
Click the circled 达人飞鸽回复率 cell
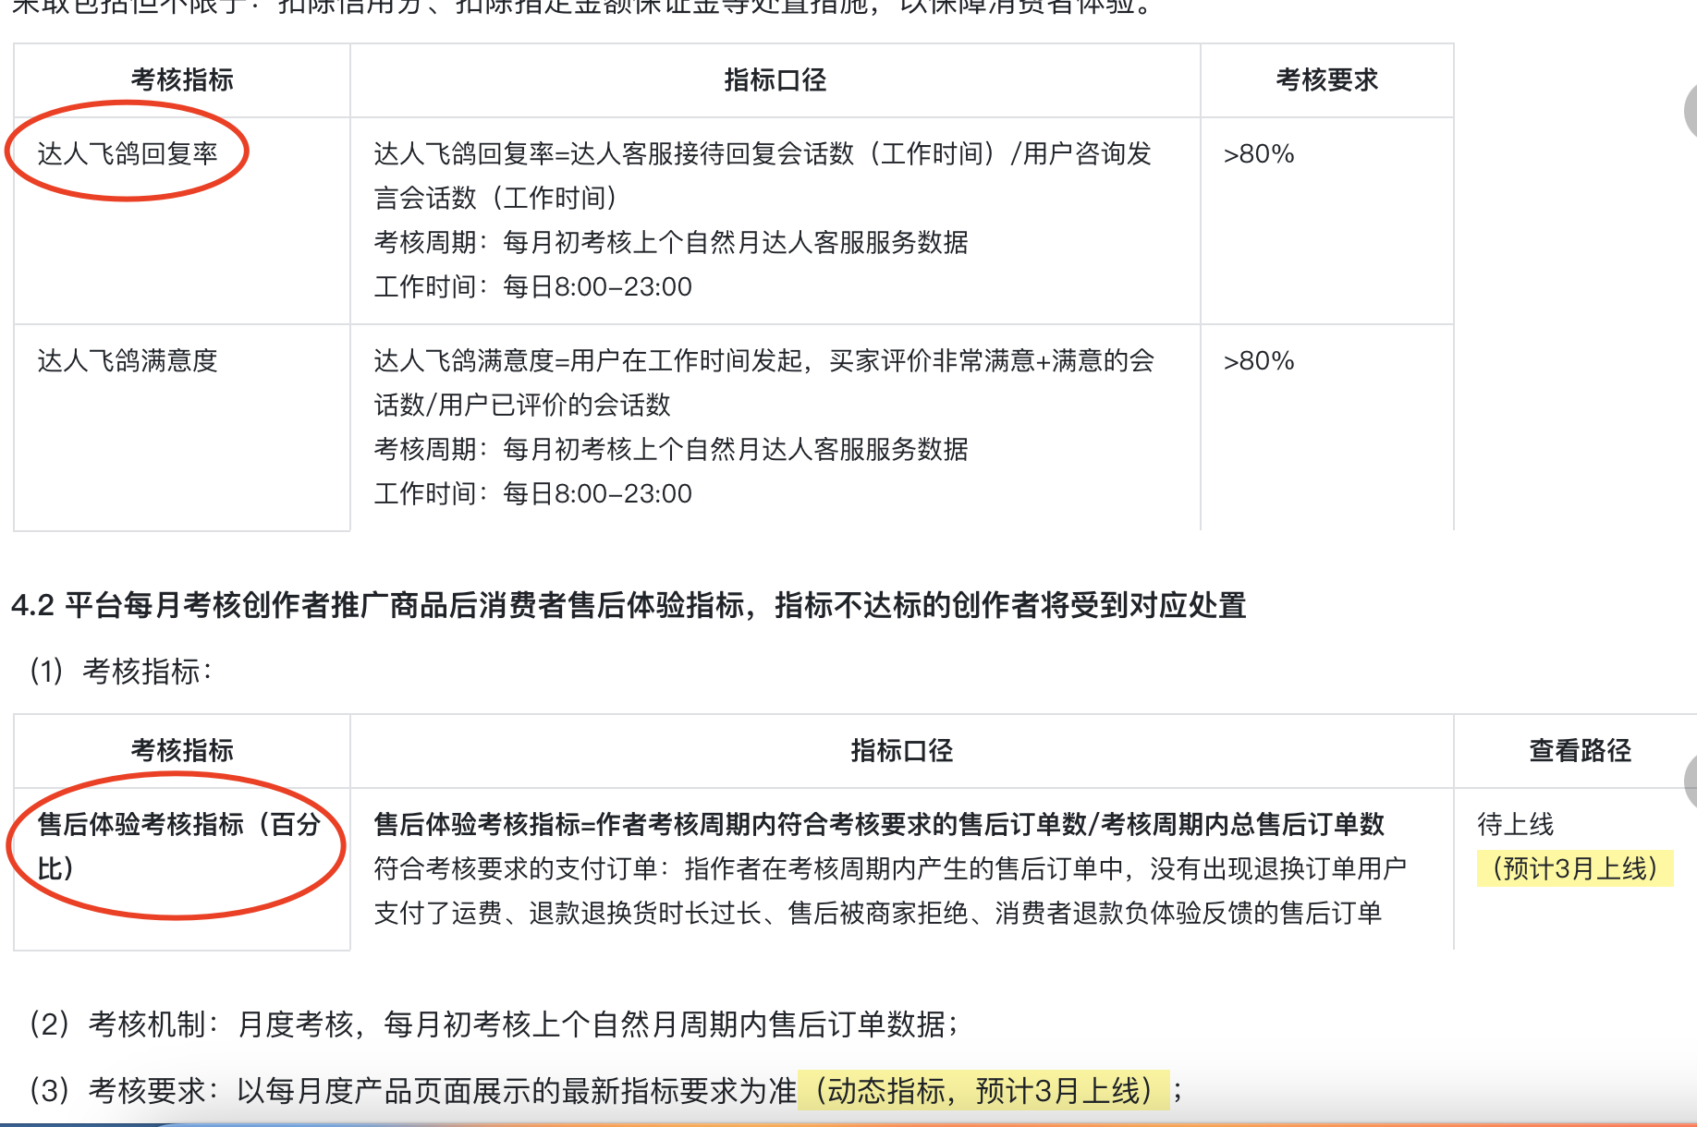click(128, 153)
